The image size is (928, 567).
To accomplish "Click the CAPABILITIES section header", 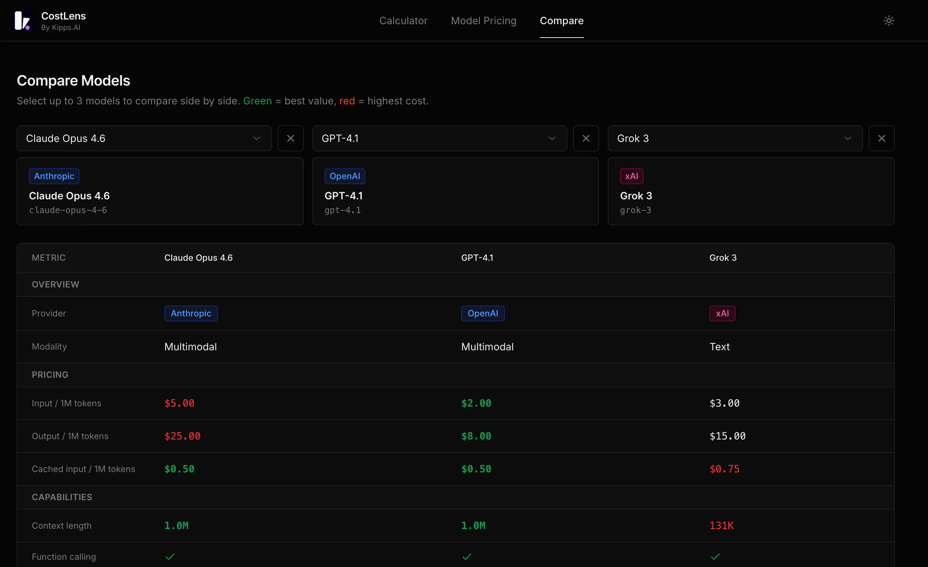I will pos(62,497).
